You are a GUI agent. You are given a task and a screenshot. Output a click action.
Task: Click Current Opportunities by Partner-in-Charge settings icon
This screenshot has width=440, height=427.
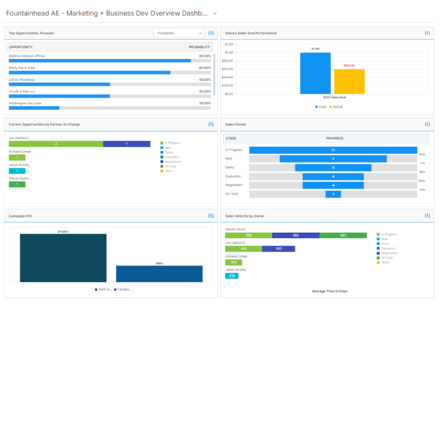coord(211,124)
